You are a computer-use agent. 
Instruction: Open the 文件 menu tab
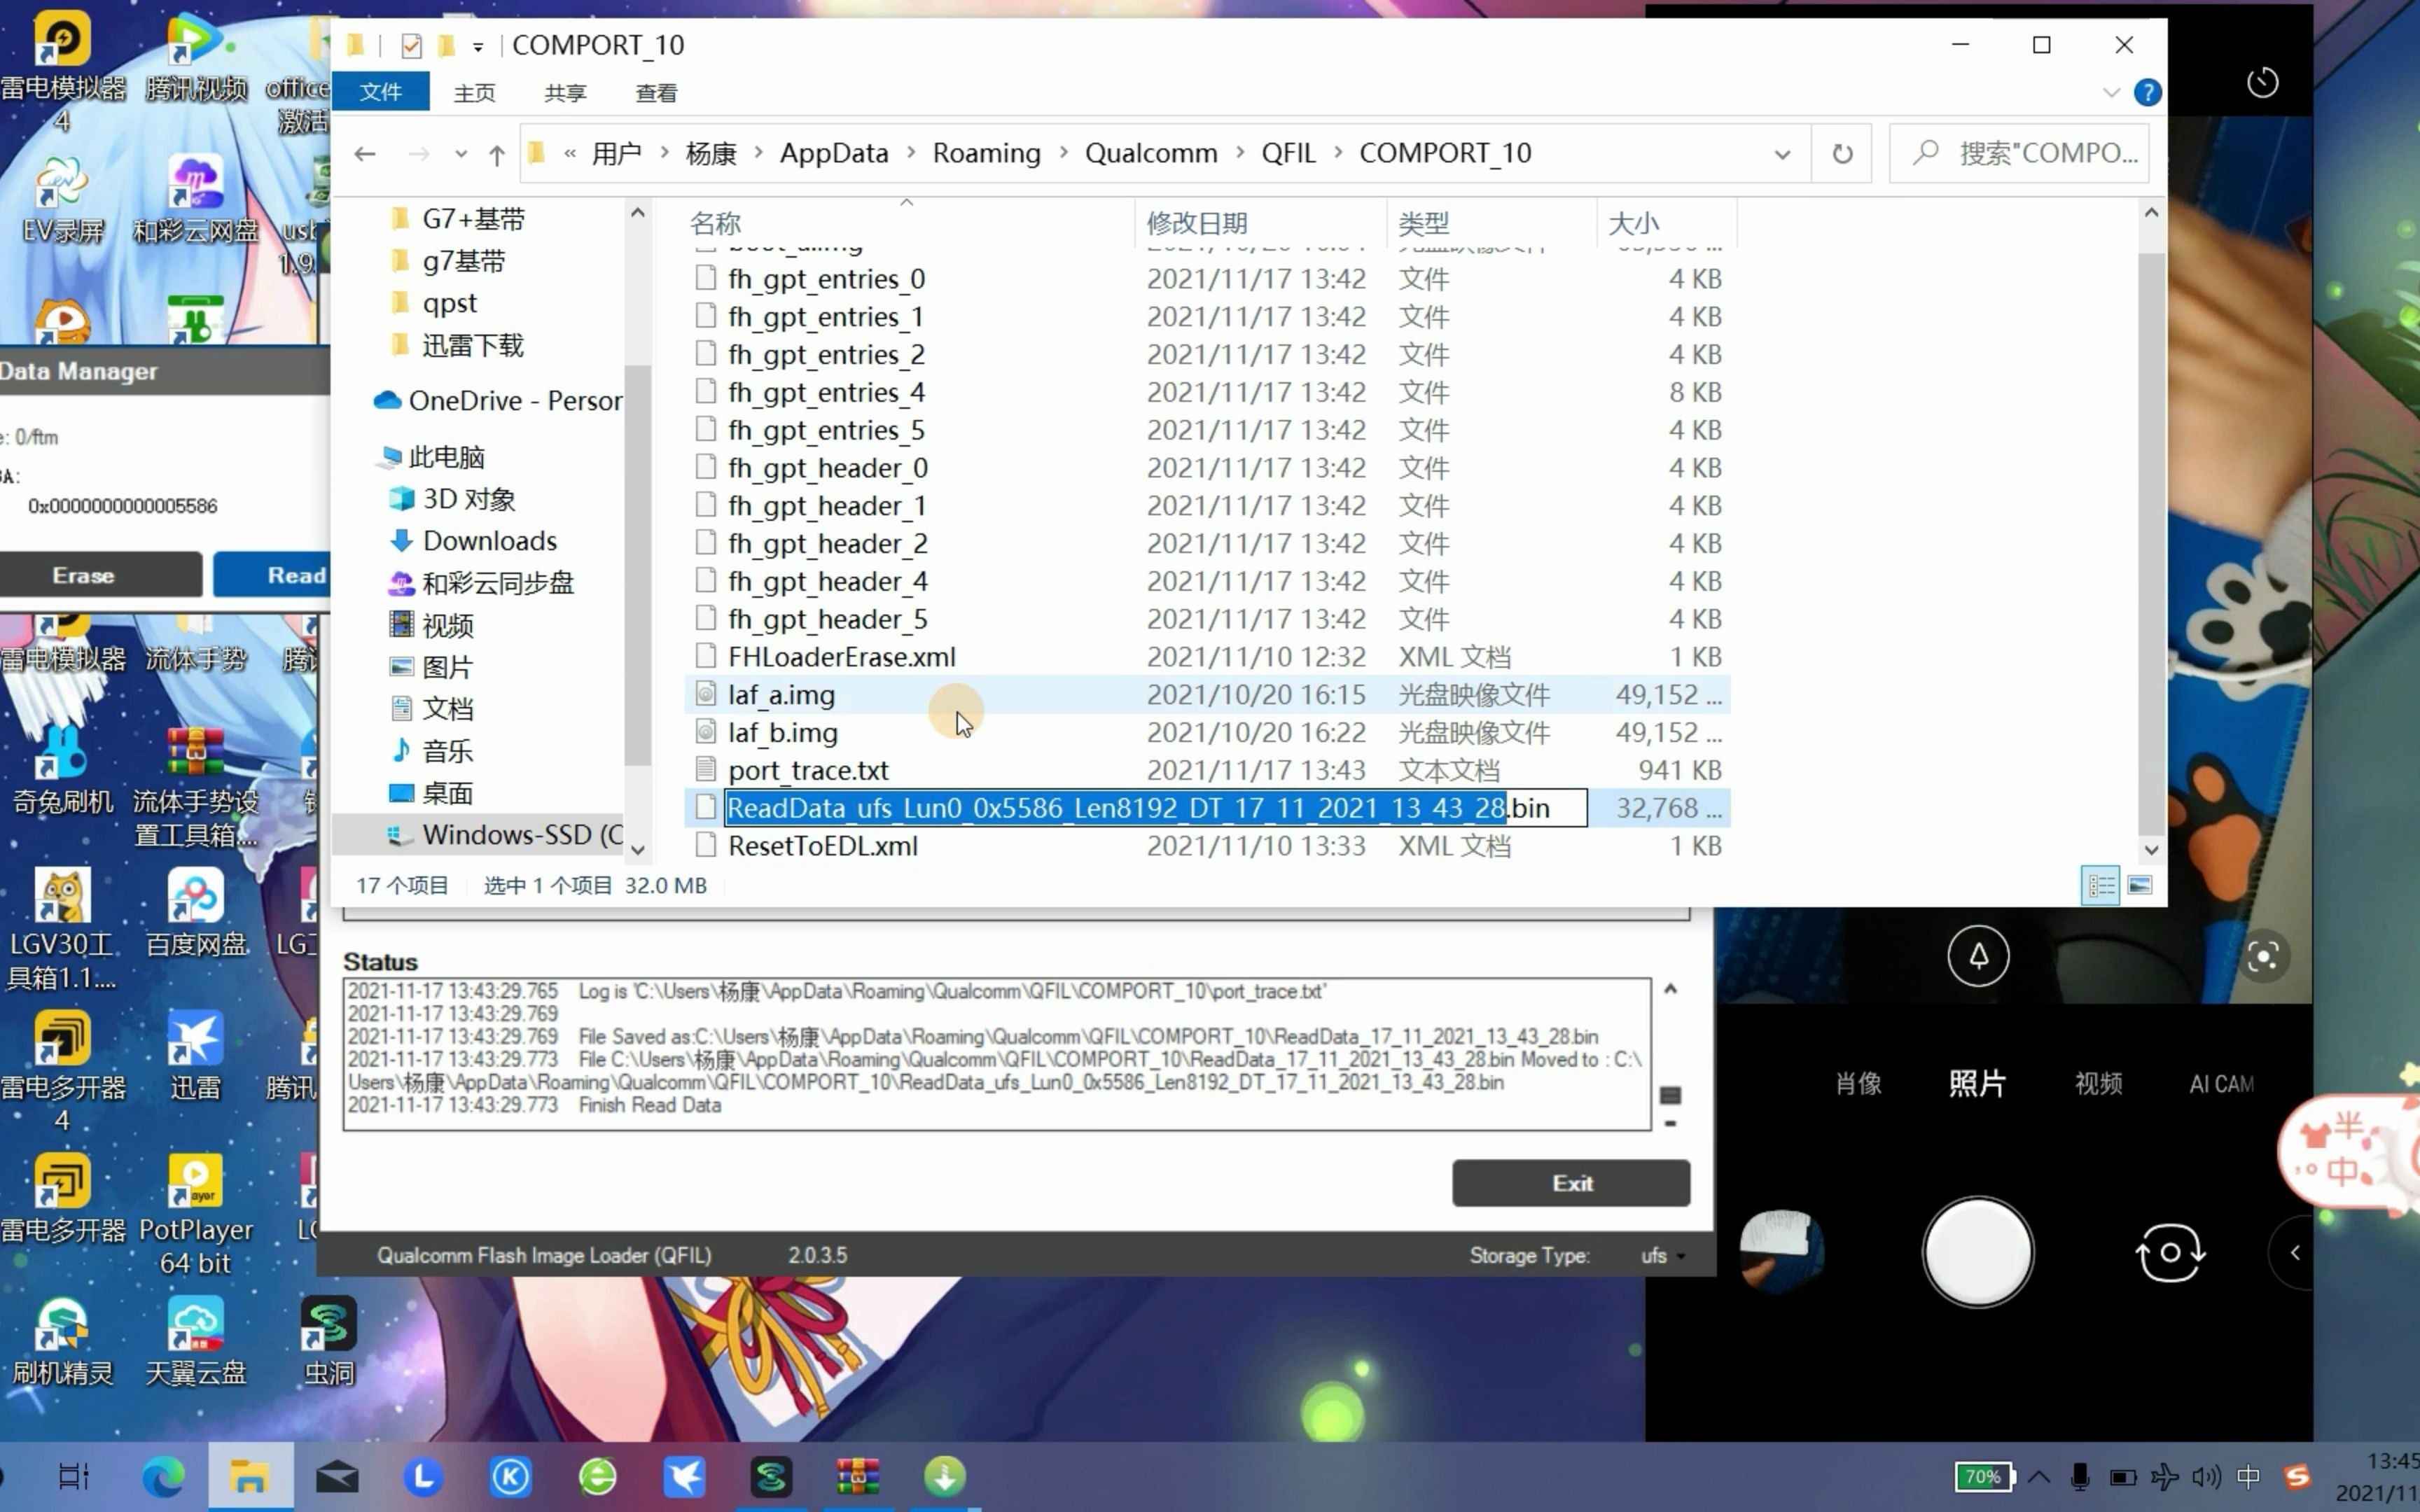coord(380,93)
